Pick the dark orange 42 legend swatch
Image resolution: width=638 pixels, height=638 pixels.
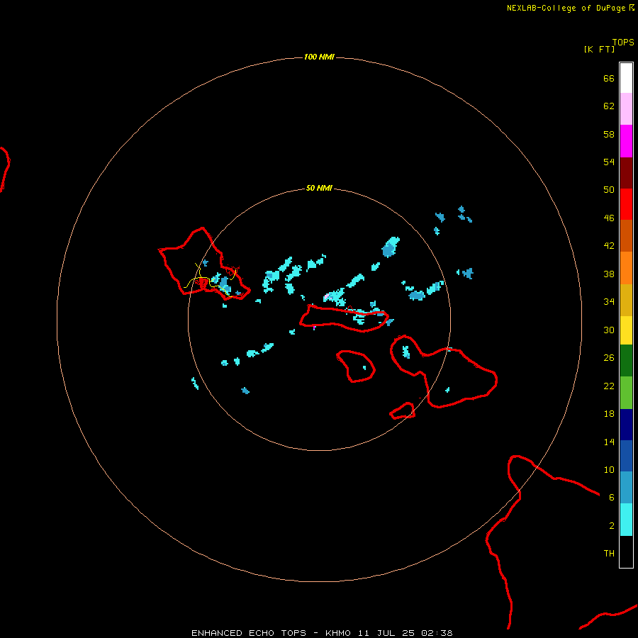pos(626,235)
